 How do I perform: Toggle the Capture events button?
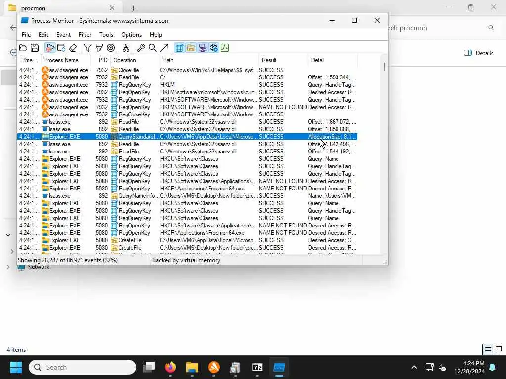50,48
